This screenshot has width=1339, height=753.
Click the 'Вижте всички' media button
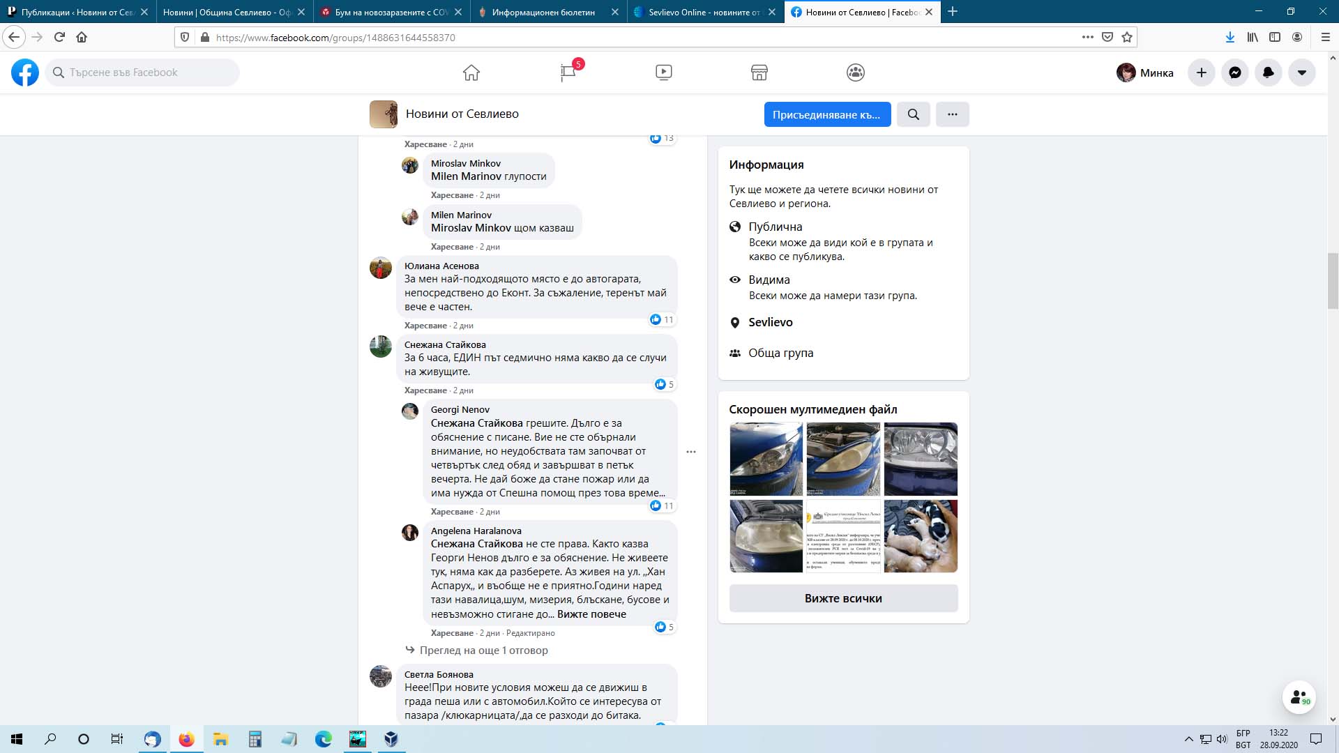tap(843, 598)
